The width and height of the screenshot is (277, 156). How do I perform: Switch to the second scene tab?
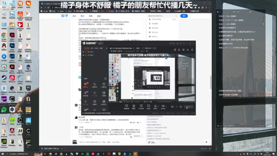click(x=92, y=48)
